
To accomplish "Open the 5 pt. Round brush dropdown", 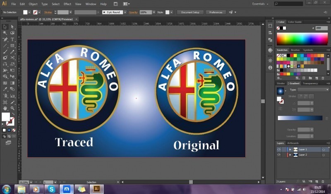I will click(125, 12).
